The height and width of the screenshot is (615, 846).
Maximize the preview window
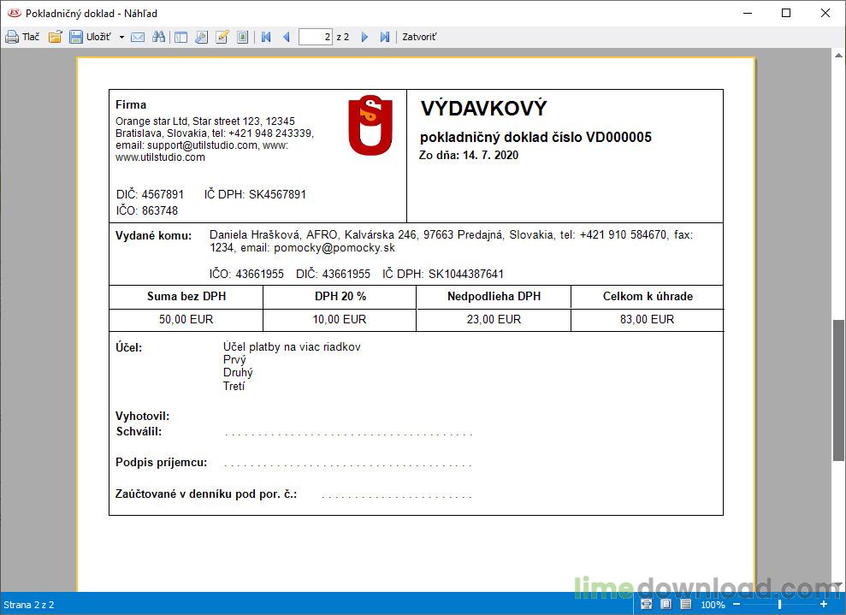click(786, 13)
